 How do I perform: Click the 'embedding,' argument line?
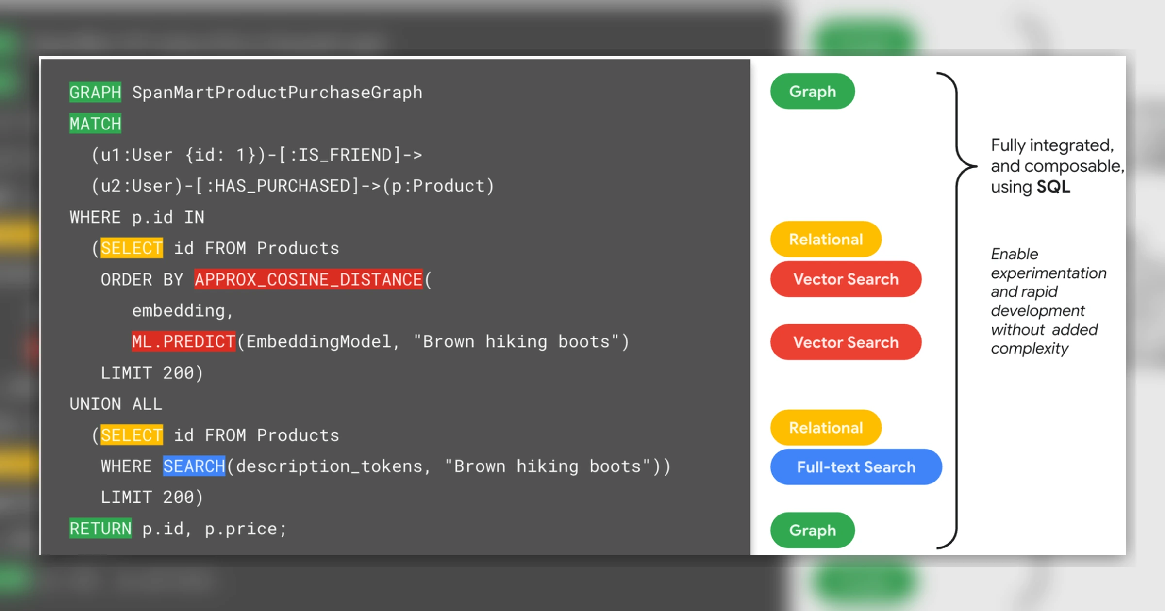183,311
